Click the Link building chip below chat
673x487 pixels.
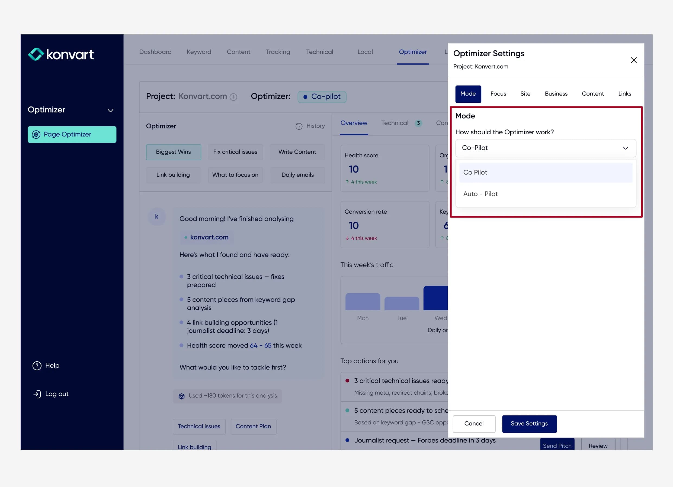(x=194, y=445)
